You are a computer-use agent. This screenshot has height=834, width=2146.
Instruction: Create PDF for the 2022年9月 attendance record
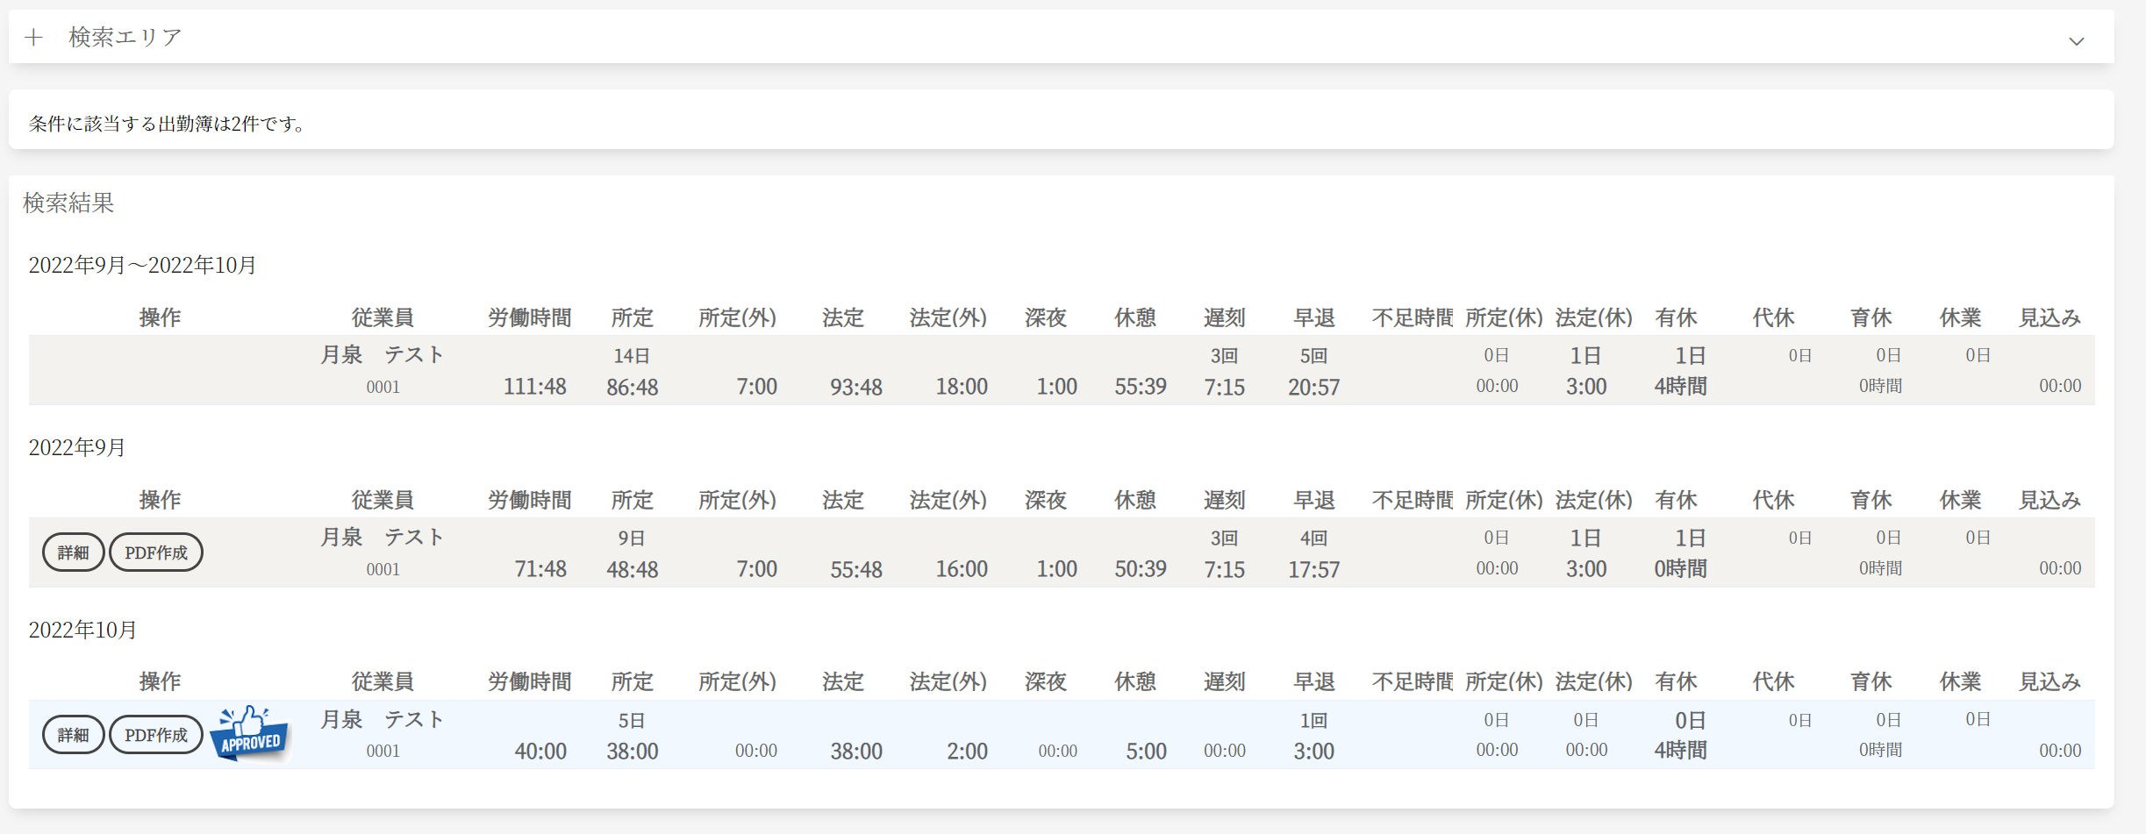point(156,552)
